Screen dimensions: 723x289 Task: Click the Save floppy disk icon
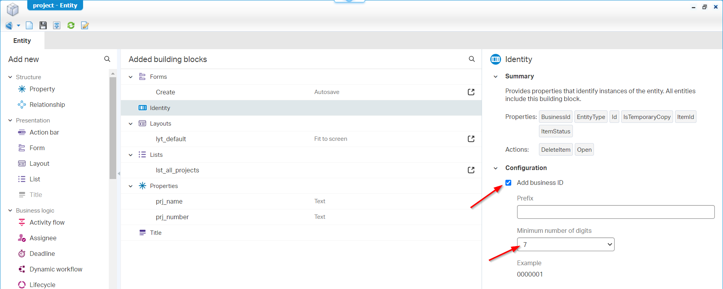pyautogui.click(x=43, y=25)
